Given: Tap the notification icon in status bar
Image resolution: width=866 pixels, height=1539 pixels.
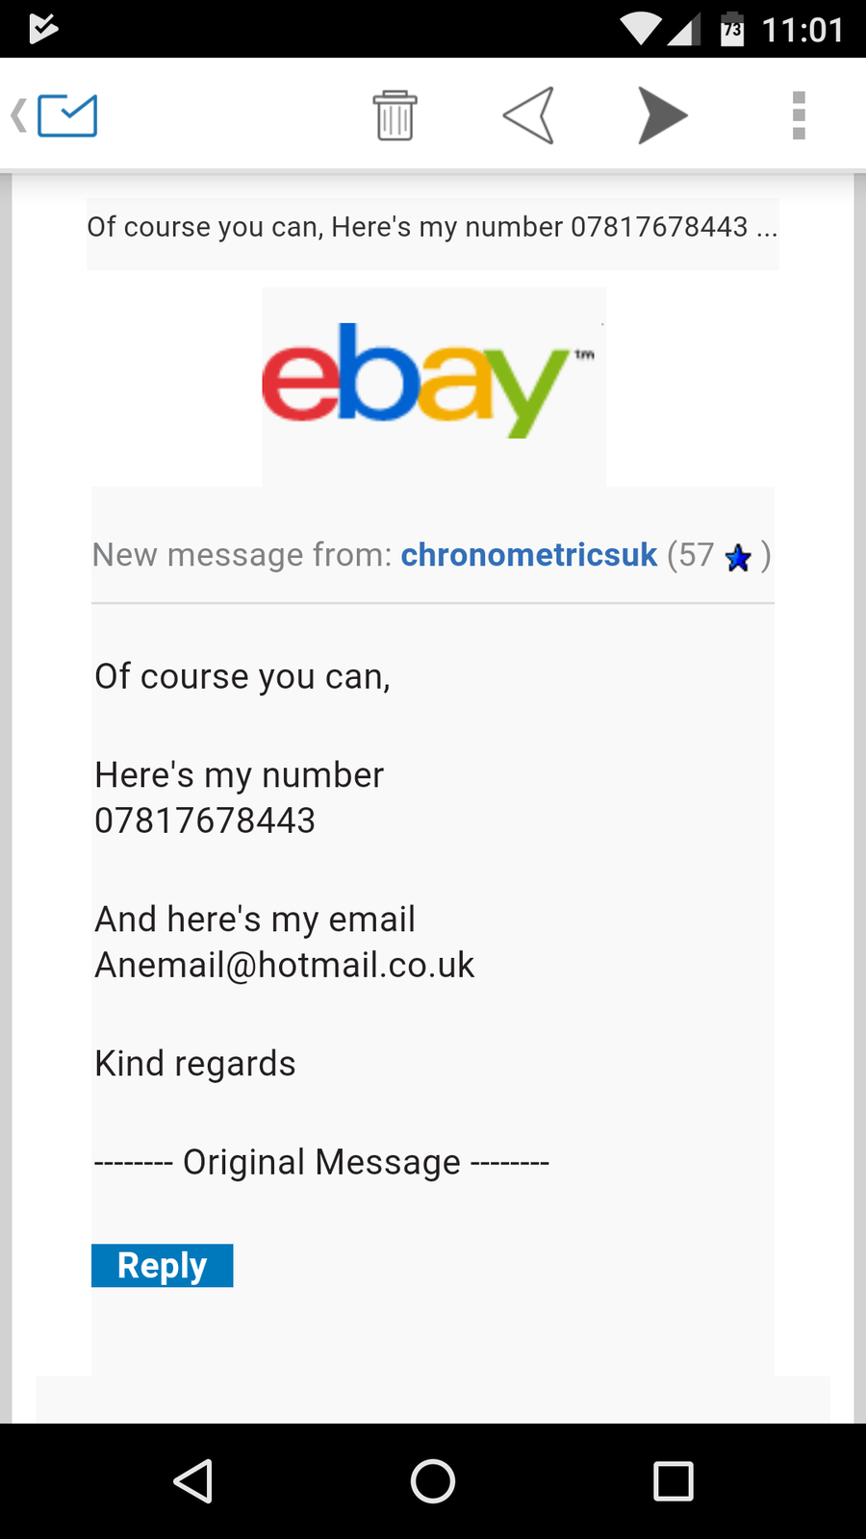Looking at the screenshot, I should click(x=43, y=29).
